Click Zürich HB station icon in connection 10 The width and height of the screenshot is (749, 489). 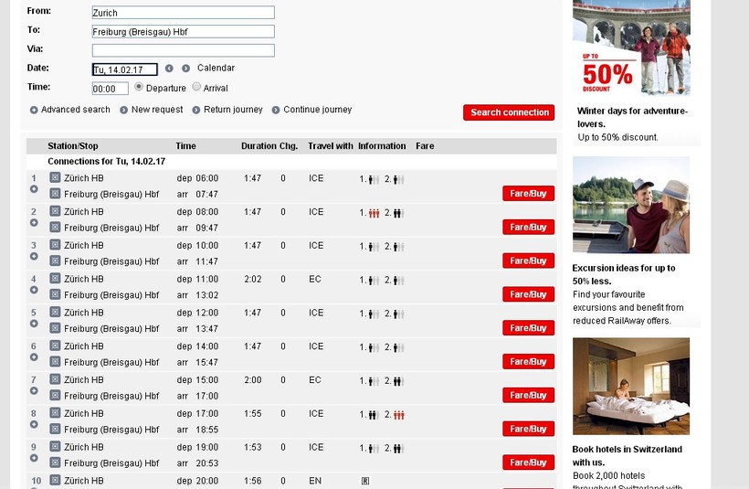55,480
